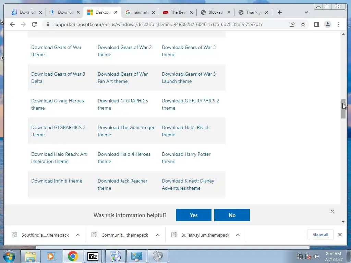
Task: View site security lock information
Action: coord(48,24)
